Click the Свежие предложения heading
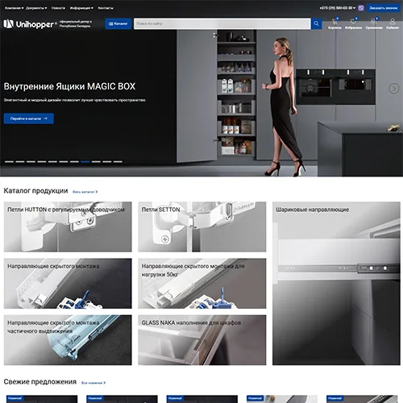The height and width of the screenshot is (403, 403). (x=40, y=382)
